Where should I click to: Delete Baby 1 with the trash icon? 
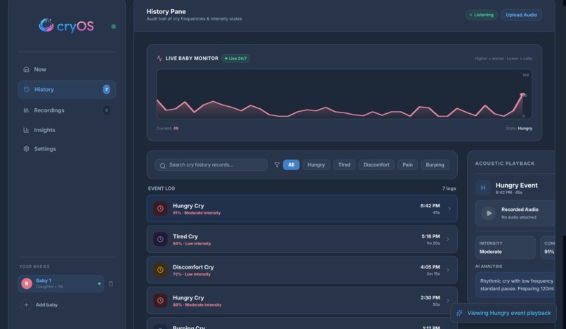pos(111,283)
